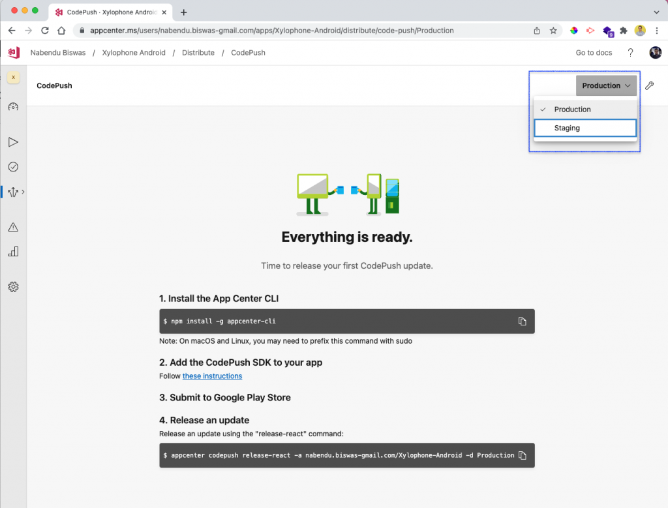This screenshot has width=668, height=508.
Task: Select Staging in the deployment list
Action: 585,128
